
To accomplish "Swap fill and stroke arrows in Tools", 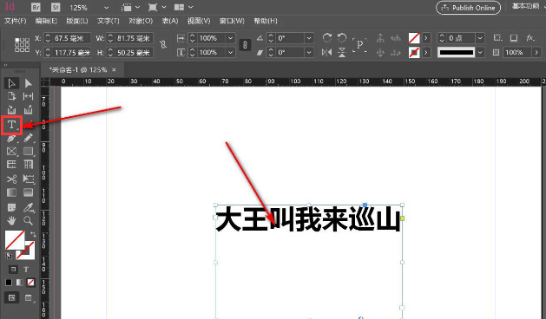I will [33, 234].
